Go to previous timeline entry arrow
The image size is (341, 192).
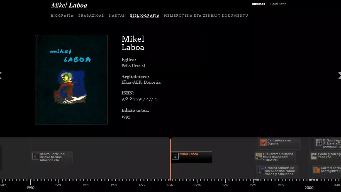(x=1, y=75)
